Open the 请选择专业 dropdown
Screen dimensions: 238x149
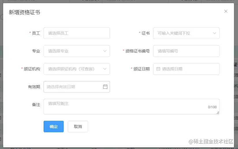(x=77, y=51)
